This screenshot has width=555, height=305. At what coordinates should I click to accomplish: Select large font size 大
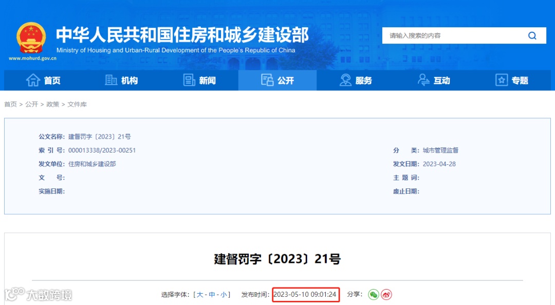point(200,294)
